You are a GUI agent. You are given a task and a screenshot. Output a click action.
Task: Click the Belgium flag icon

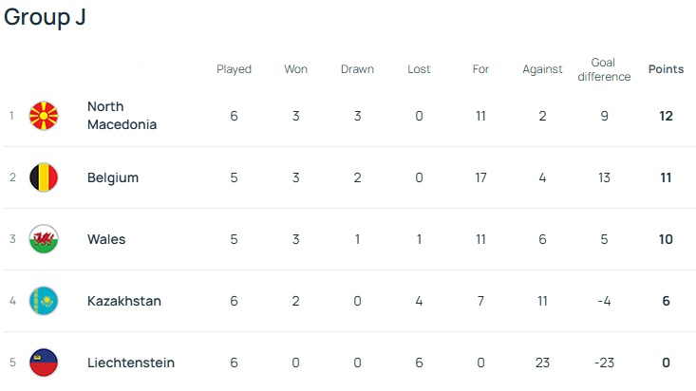44,177
